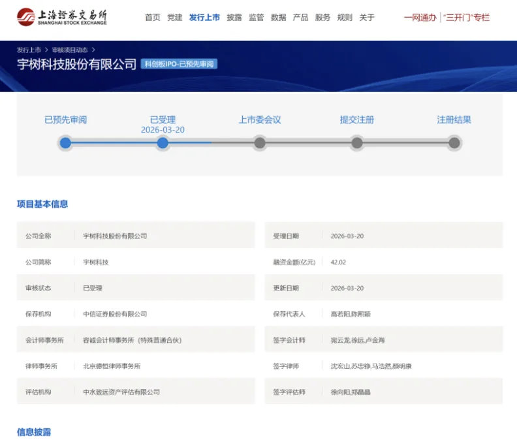Click the 2026-03-20 value in 受理日期 row

(347, 236)
